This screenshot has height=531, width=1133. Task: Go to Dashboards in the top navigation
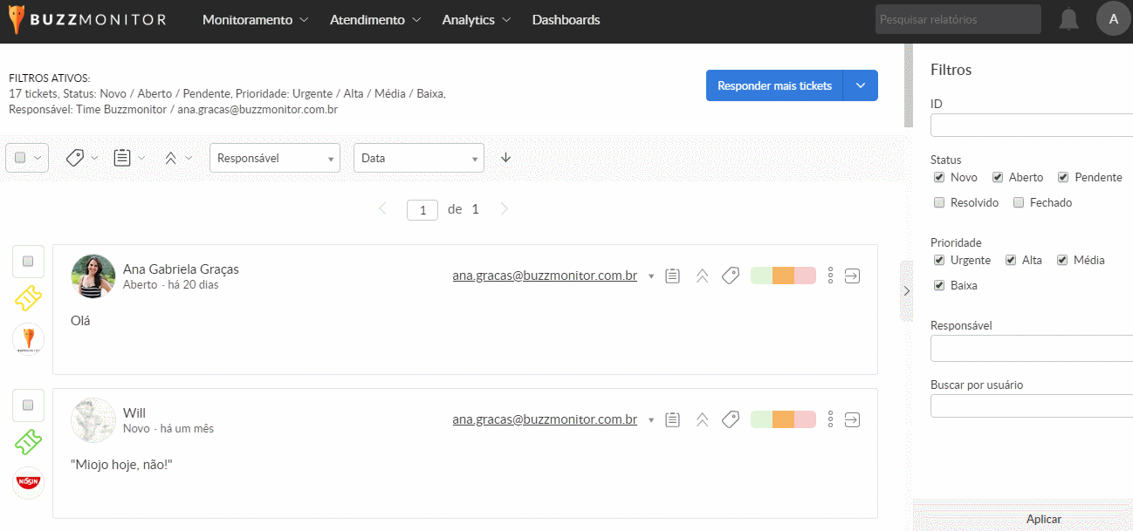tap(566, 20)
